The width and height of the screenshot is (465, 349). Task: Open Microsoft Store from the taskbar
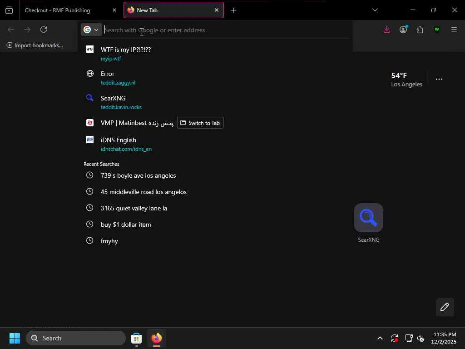point(136,338)
